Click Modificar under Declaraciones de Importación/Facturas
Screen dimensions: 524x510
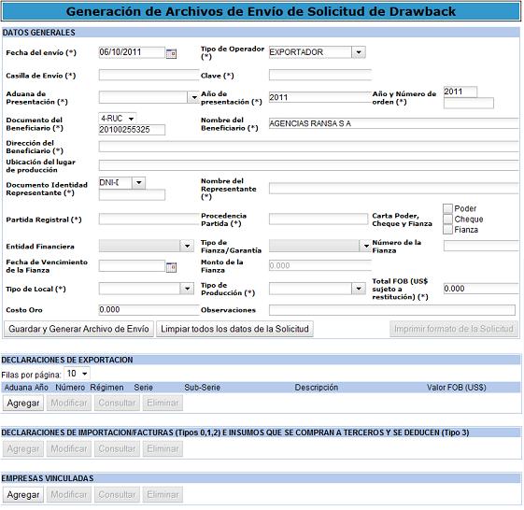[69, 448]
